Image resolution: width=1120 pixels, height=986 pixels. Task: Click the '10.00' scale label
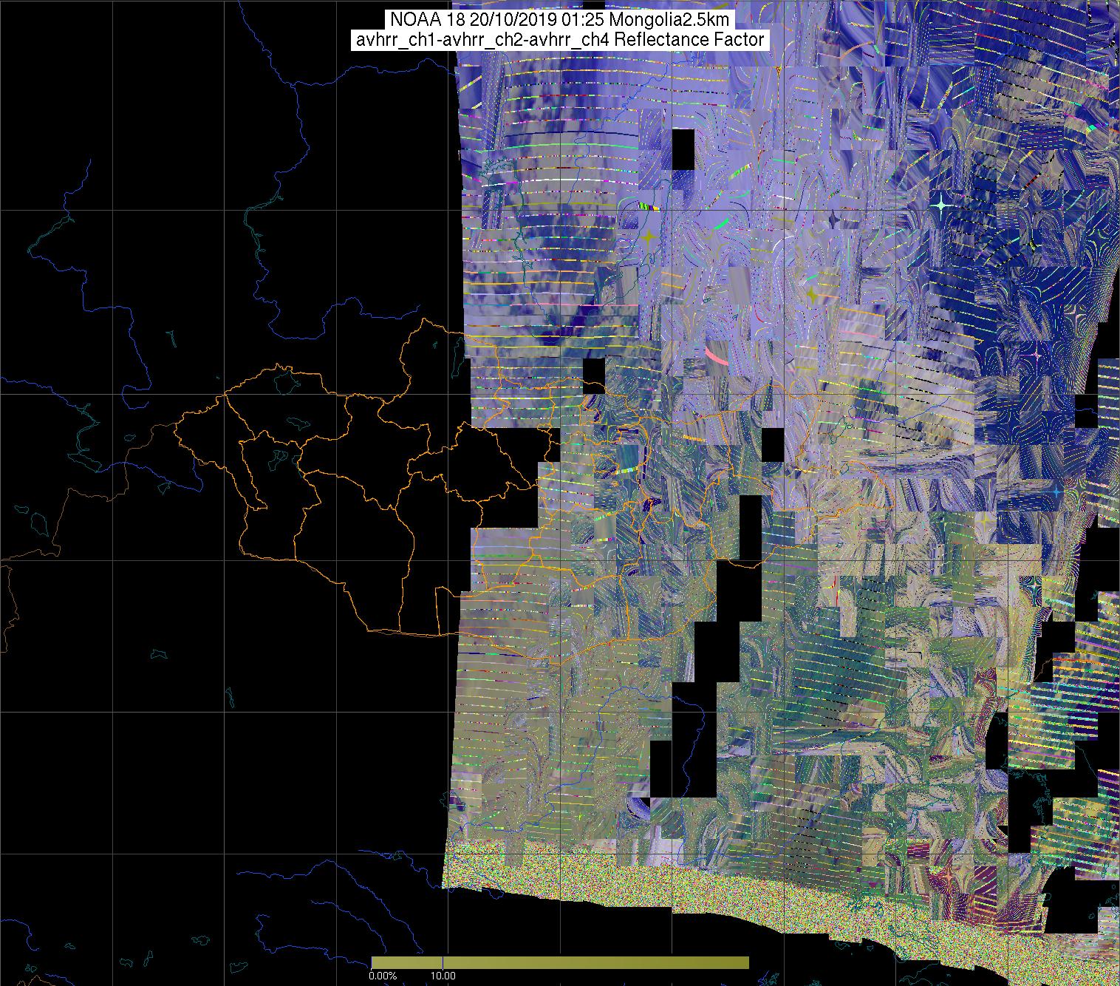[x=443, y=976]
